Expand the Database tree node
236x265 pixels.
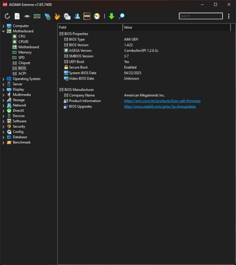[3, 137]
